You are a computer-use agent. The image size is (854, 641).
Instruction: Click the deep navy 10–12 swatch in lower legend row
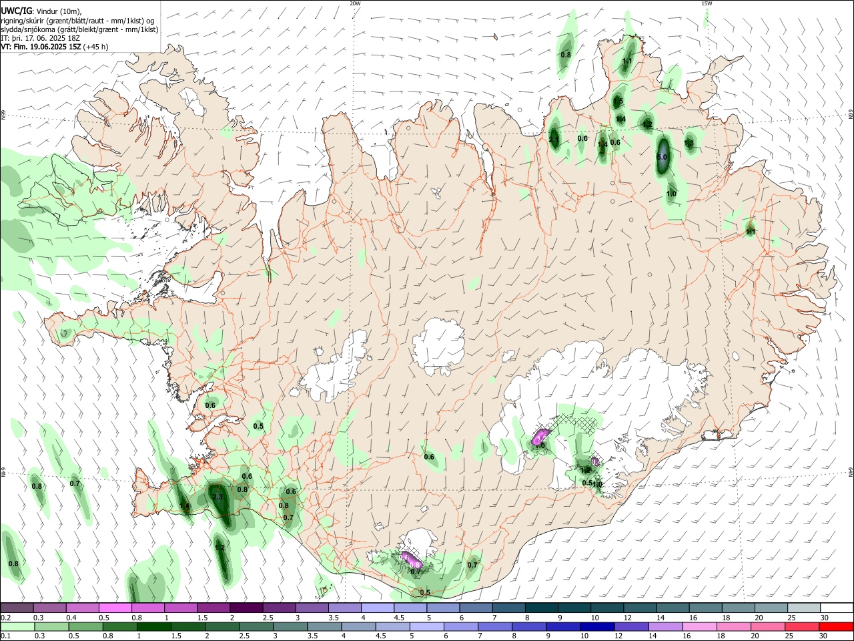pos(598,626)
